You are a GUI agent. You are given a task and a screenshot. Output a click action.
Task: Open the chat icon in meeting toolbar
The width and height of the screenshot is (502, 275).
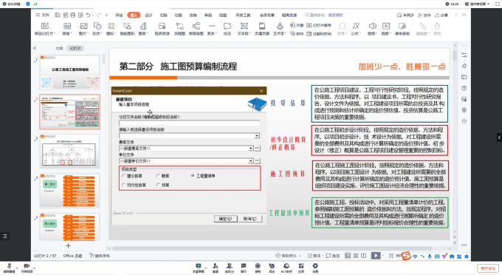244,268
